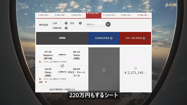The height and width of the screenshot is (105, 187).
Task: Open the 73H aircraft type link
Action: (x=51, y=62)
